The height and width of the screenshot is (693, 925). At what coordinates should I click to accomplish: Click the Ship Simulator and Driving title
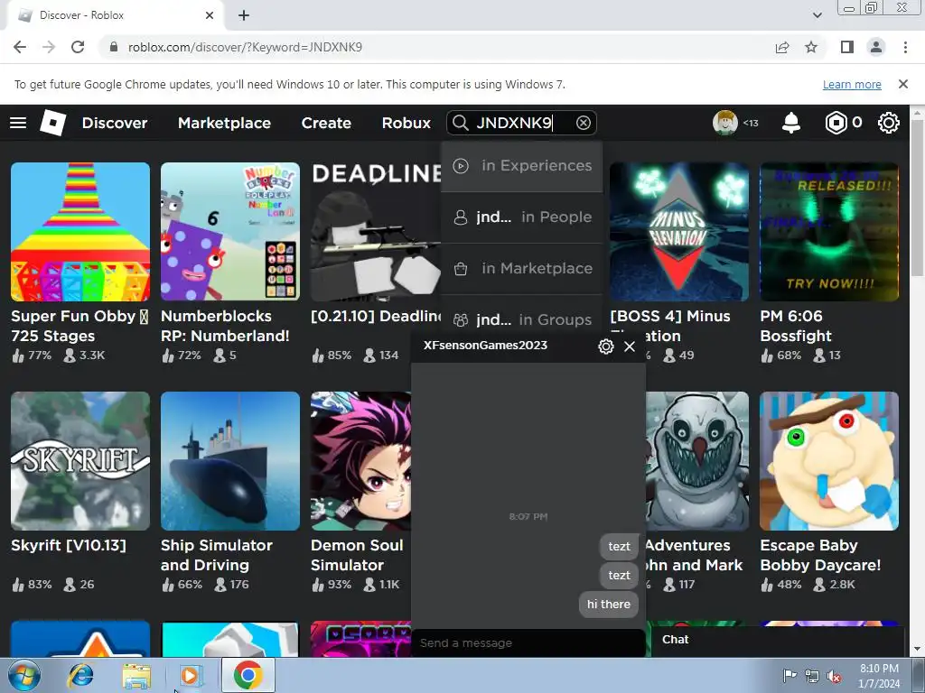click(217, 555)
